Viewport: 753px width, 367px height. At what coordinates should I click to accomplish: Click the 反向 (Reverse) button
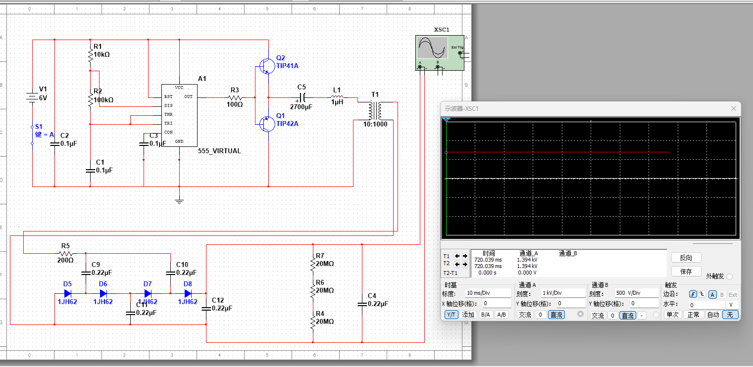[686, 258]
